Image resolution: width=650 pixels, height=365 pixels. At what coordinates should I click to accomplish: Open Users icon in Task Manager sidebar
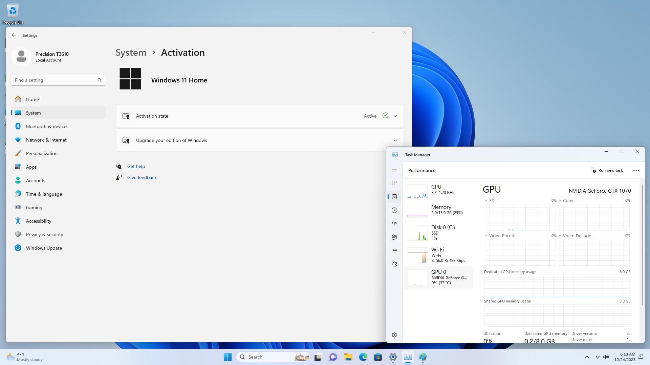[x=394, y=237]
